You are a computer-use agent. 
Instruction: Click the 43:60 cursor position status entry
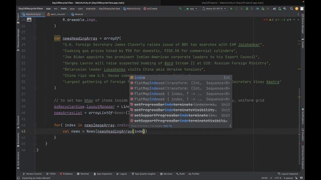coord(264,178)
